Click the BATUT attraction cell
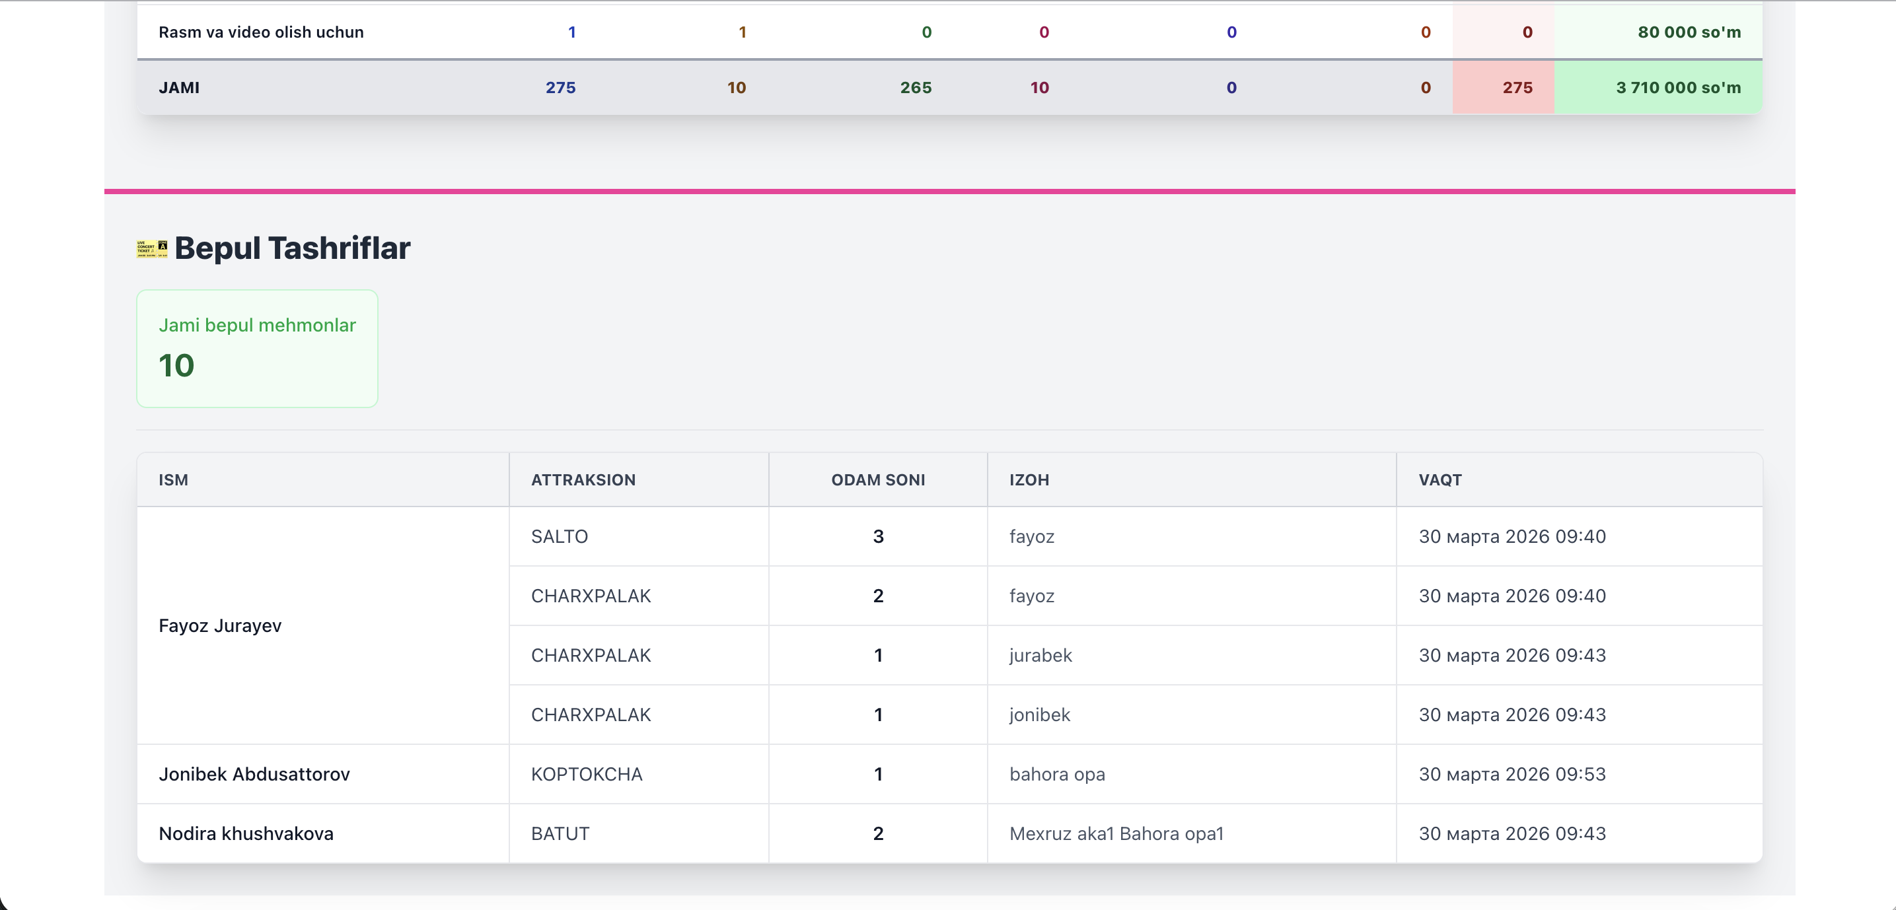The width and height of the screenshot is (1896, 910). click(560, 833)
